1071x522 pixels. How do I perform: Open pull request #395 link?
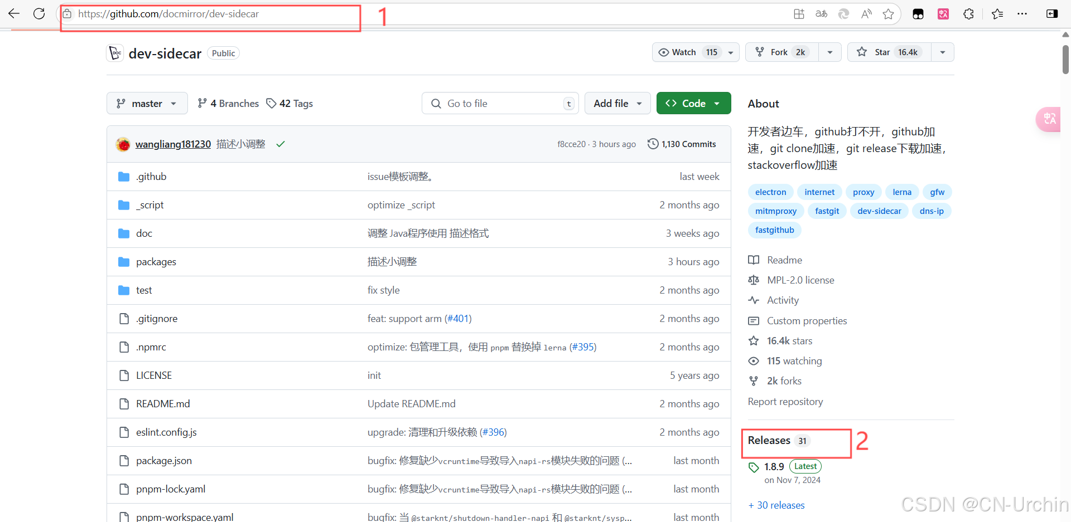[583, 347]
